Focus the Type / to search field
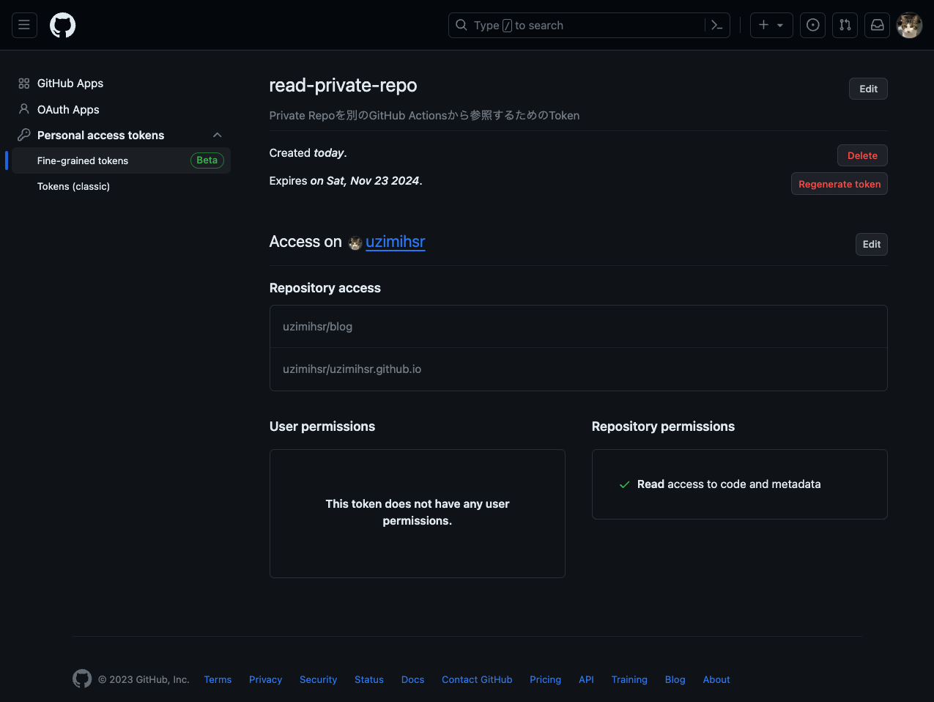Screen dimensions: 934x702 tap(589, 25)
